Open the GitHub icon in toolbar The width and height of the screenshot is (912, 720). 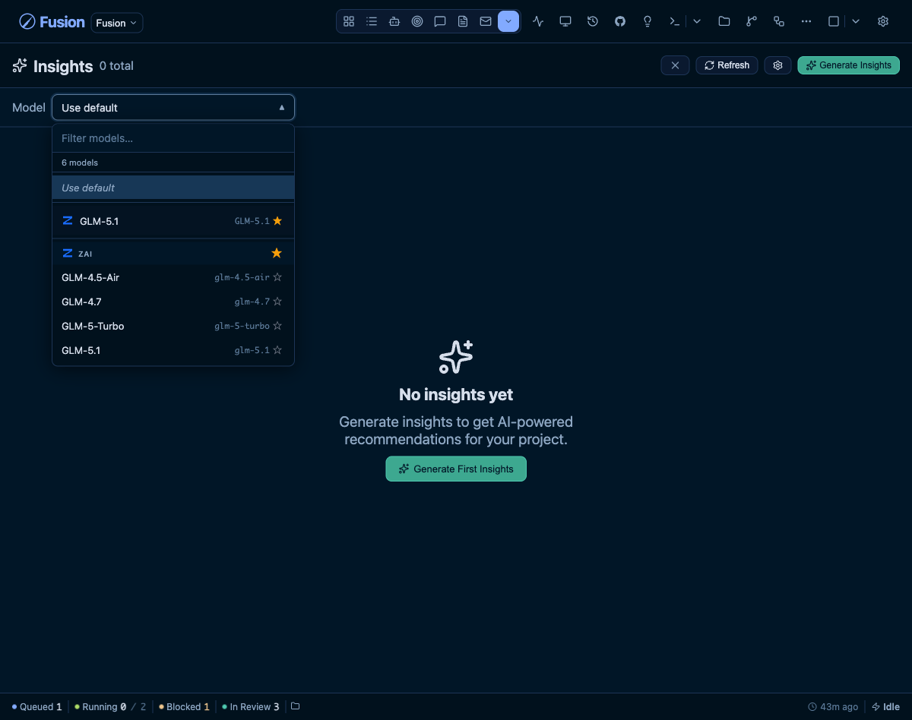(620, 22)
